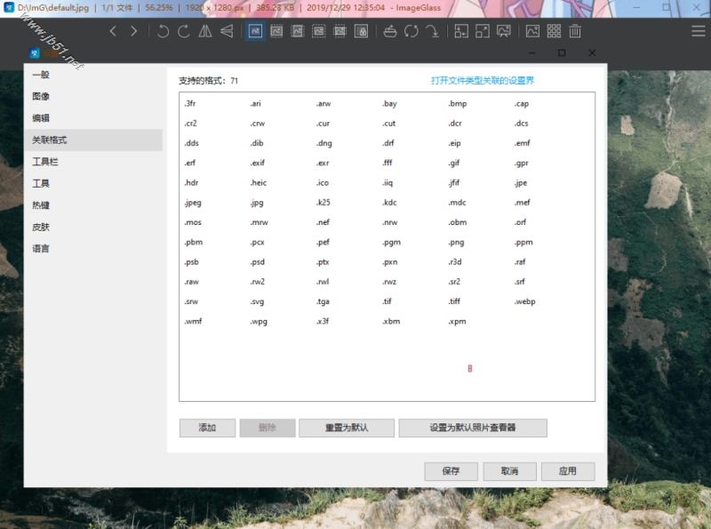Save settings with 保存 button
The image size is (711, 529).
(x=451, y=471)
